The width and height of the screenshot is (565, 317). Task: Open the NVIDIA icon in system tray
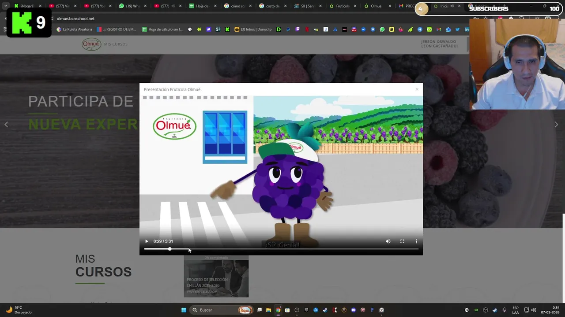(x=476, y=310)
